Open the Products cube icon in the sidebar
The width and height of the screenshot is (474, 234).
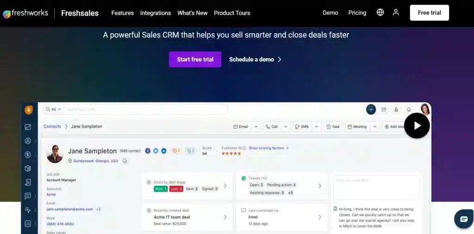tap(28, 168)
